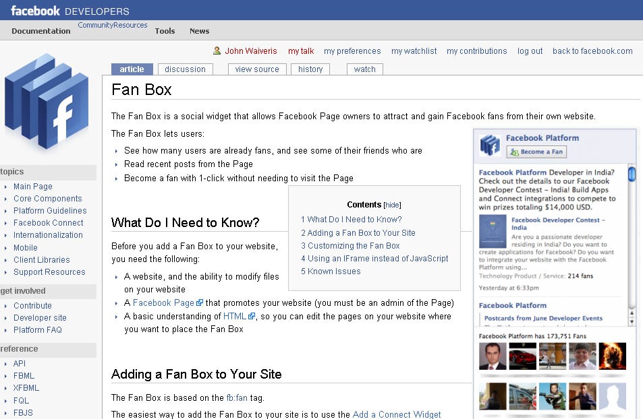The width and height of the screenshot is (643, 419).
Task: Open API reference link
Action: tap(20, 363)
